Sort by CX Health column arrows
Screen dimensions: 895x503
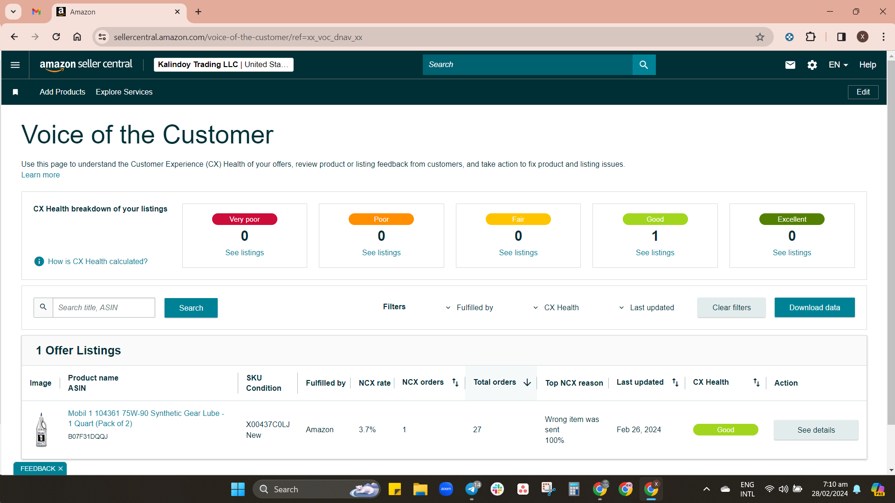tap(756, 382)
